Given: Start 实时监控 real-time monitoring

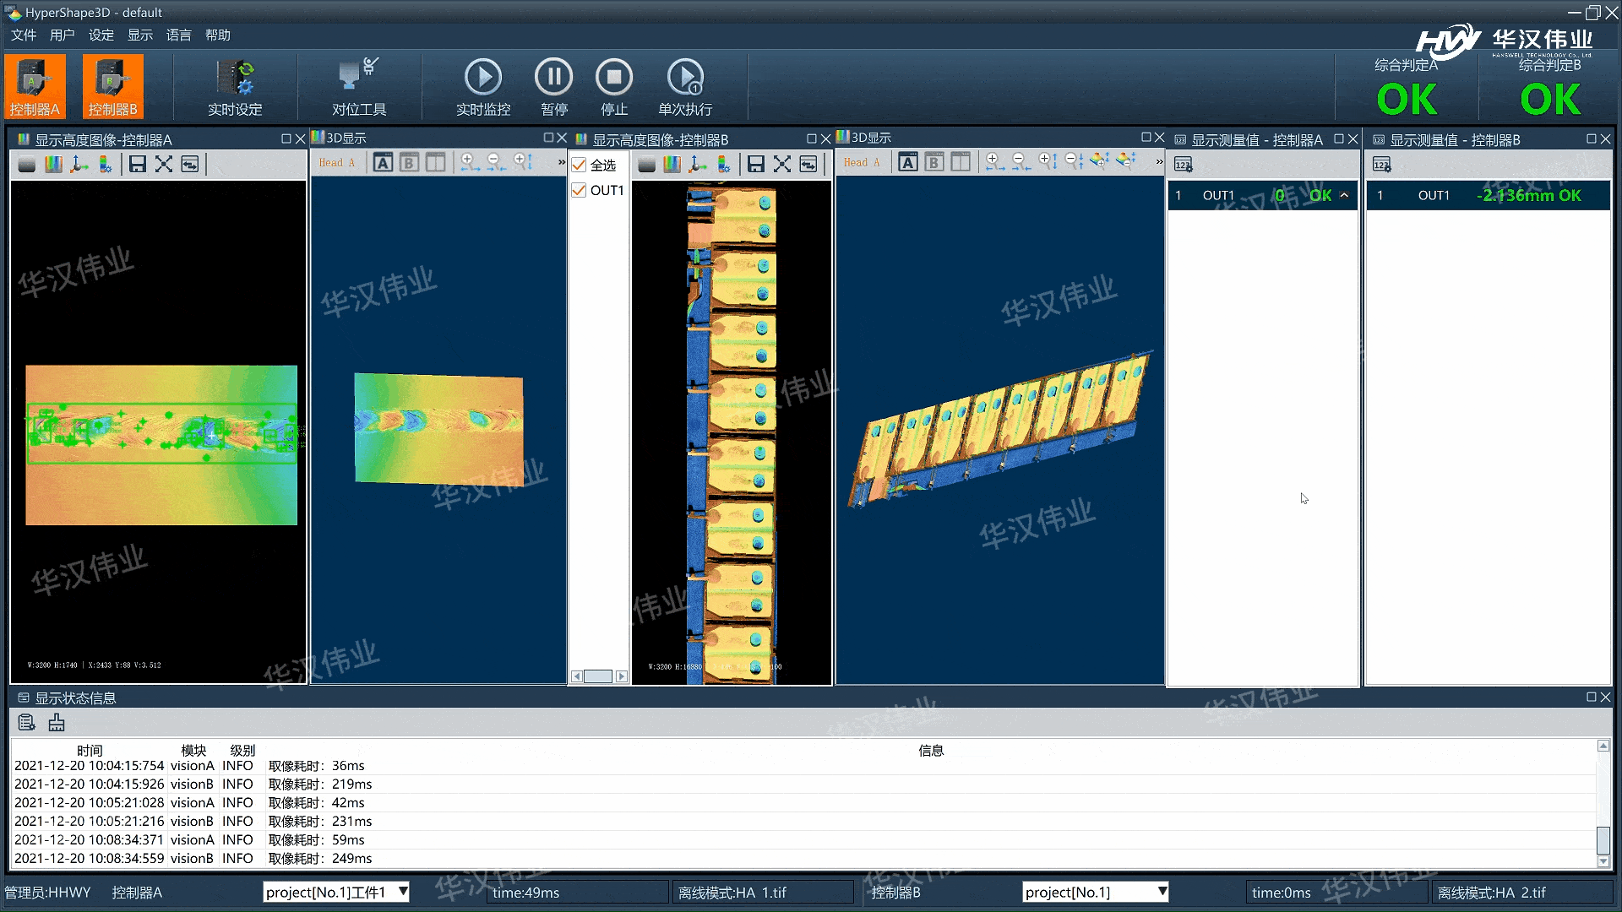Looking at the screenshot, I should 483,88.
